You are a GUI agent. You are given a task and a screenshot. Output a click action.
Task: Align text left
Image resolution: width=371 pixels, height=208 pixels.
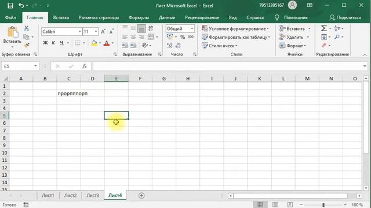(125, 37)
